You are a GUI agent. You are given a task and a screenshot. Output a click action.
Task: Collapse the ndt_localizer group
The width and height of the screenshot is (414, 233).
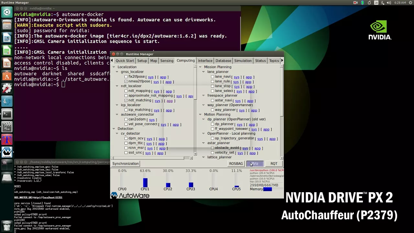pos(117,86)
